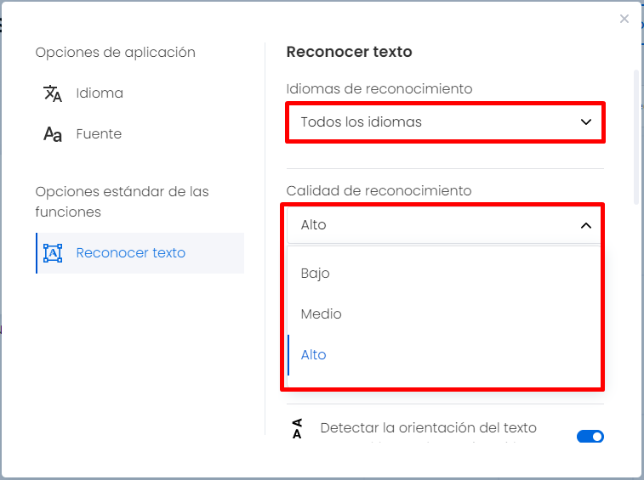Viewport: 644px width, 480px height.
Task: Select the Medio quality option
Action: tap(444, 314)
